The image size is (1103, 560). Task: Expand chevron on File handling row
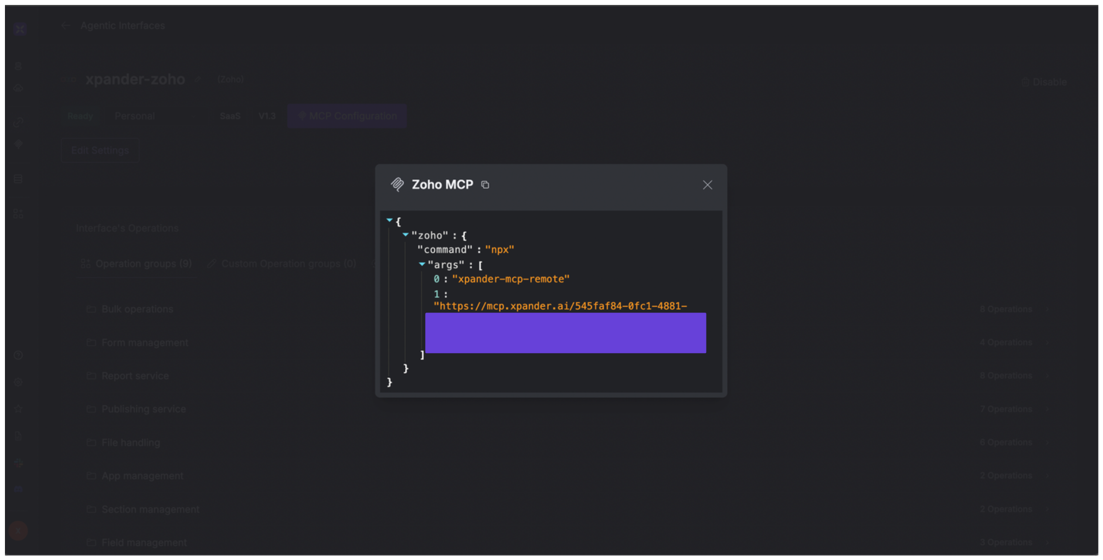[x=1048, y=442]
